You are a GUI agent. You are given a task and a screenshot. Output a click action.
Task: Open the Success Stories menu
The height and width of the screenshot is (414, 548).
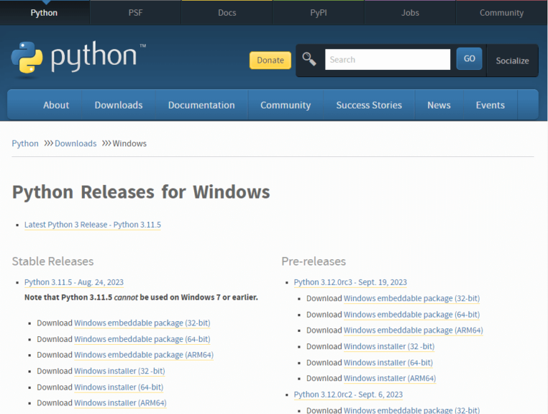click(369, 105)
